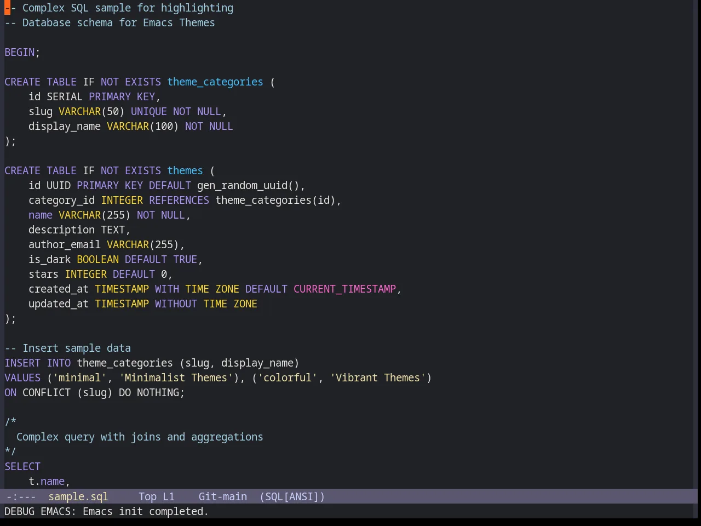Click the string 'colorful' in VALUES line

pyautogui.click(x=288, y=378)
